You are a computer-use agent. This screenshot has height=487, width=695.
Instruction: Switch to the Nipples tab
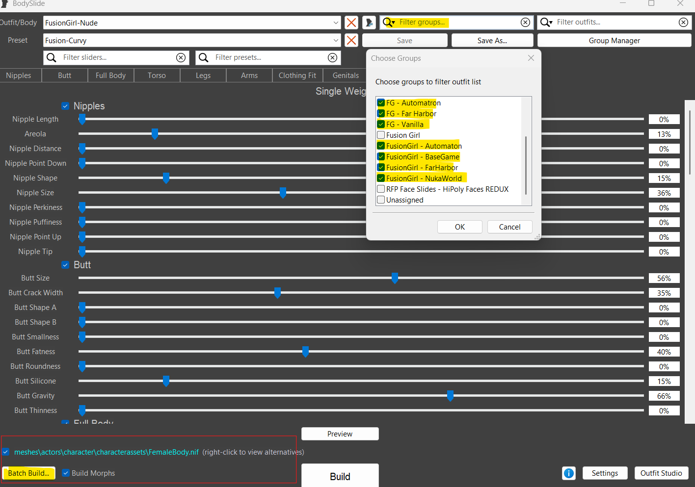(19, 76)
